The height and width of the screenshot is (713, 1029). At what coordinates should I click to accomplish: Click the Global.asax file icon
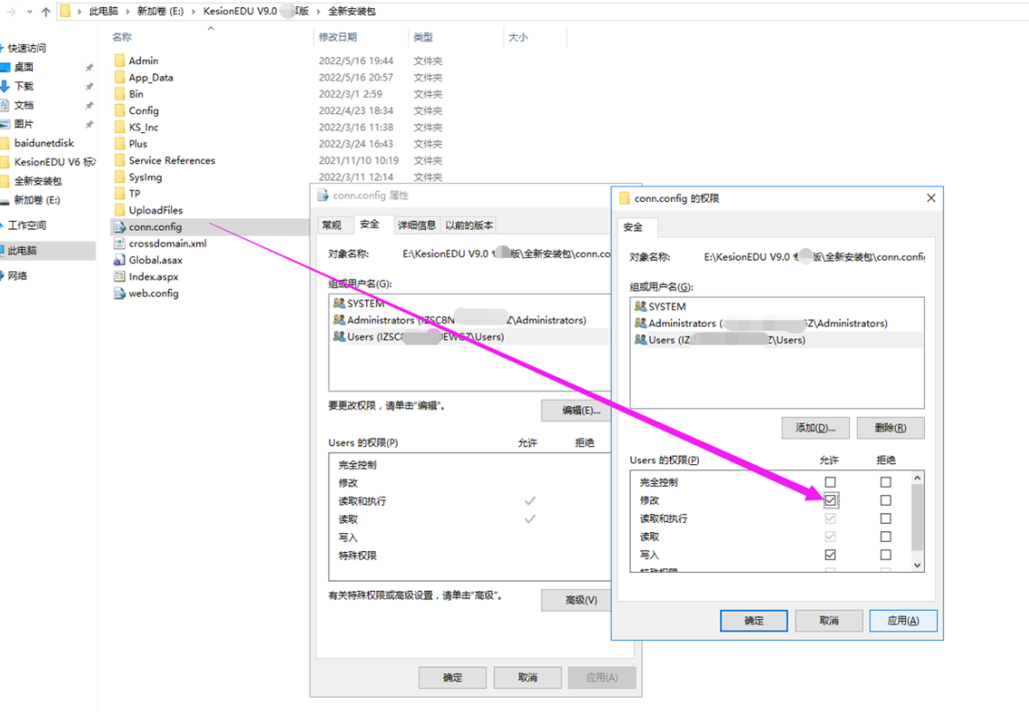(x=119, y=261)
